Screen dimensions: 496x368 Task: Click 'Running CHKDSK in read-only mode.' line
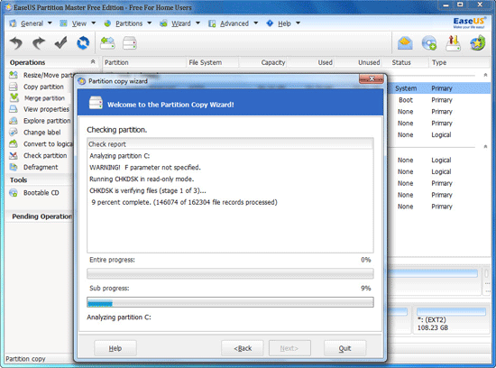click(142, 179)
